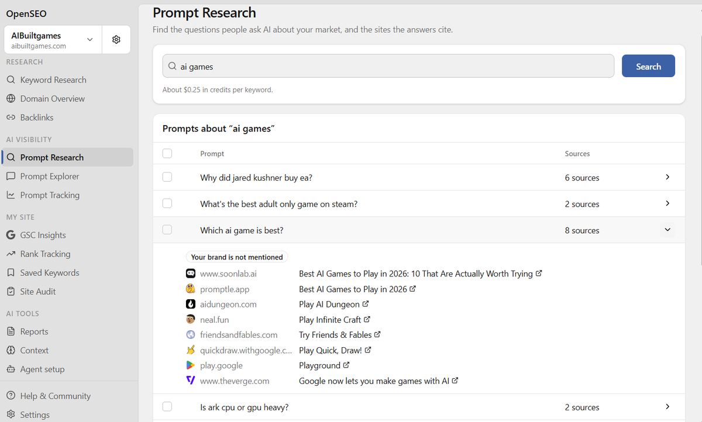This screenshot has width=702, height=422.
Task: Click the www.theverge.com domain text
Action: (x=235, y=381)
